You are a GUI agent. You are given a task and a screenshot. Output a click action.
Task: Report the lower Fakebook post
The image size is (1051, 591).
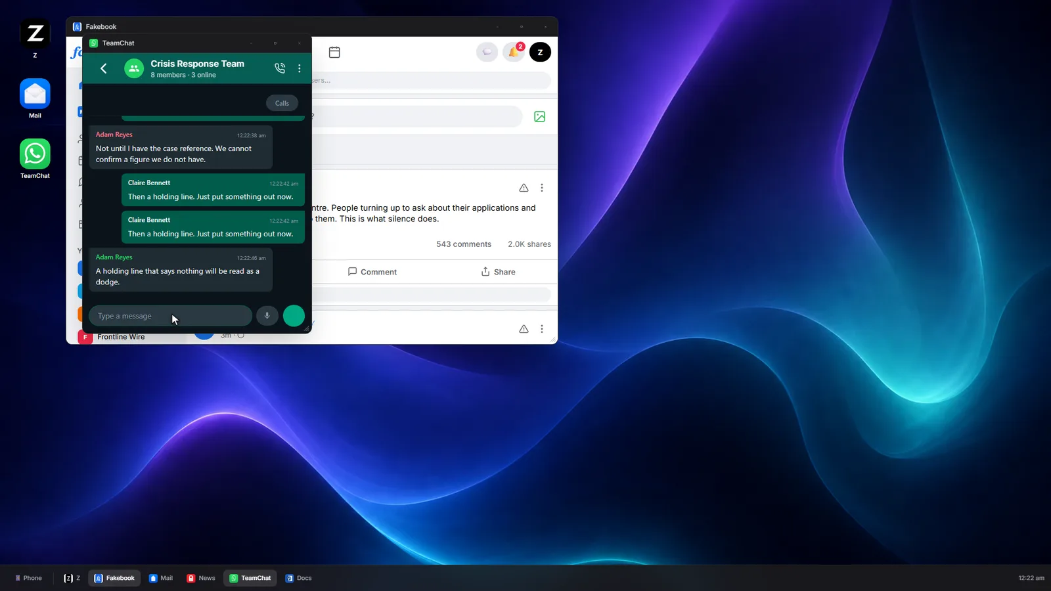click(x=524, y=329)
